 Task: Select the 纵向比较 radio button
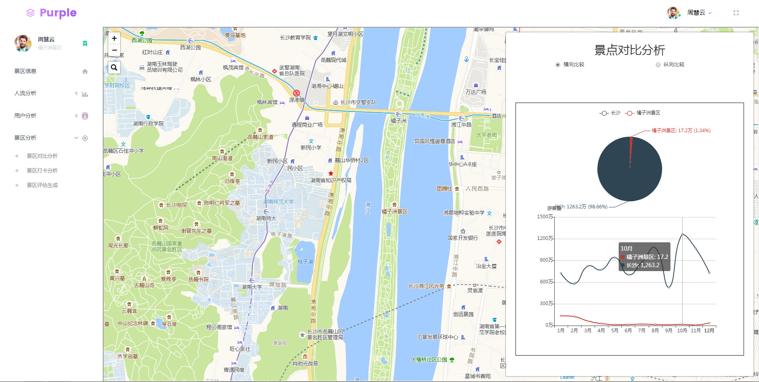point(658,65)
